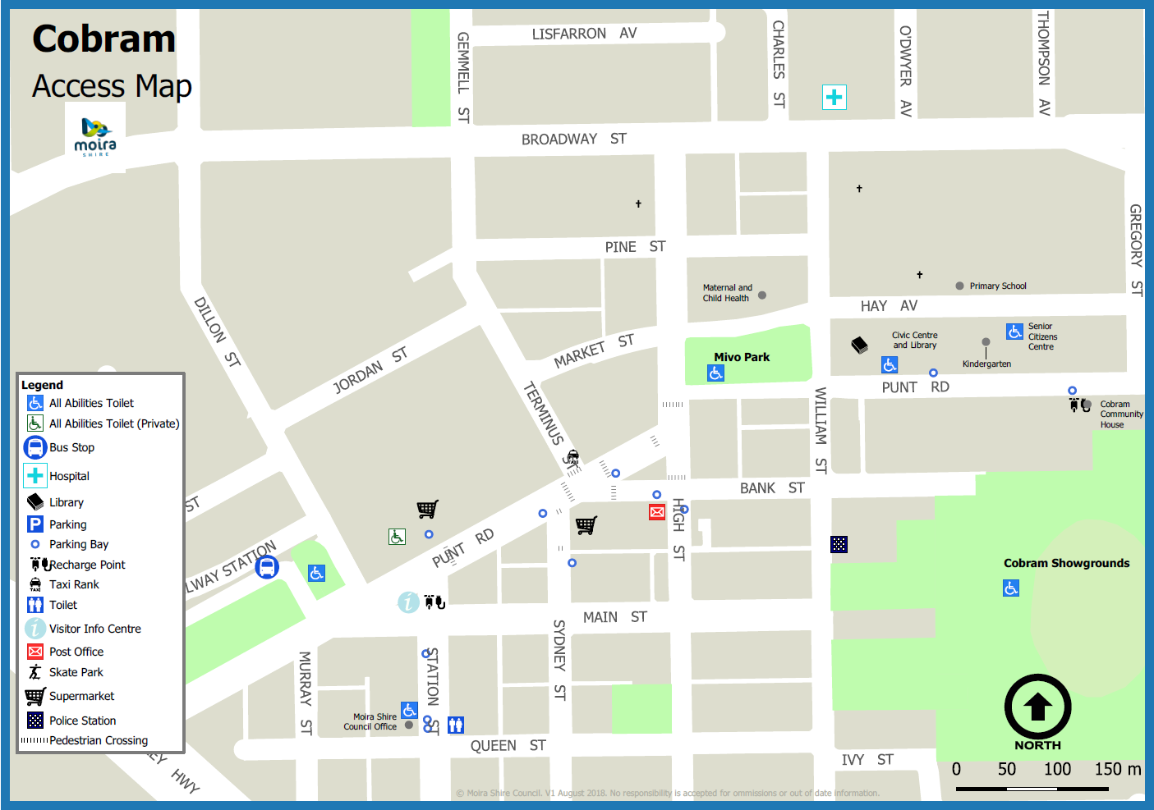The image size is (1154, 810).
Task: Select the Skate Park entry in the legend
Action: 76,672
